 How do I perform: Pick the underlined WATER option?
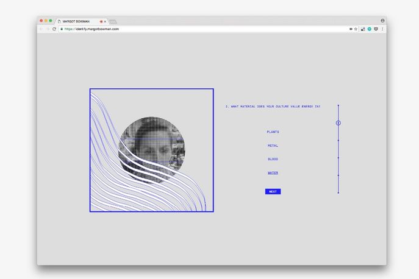coord(273,173)
